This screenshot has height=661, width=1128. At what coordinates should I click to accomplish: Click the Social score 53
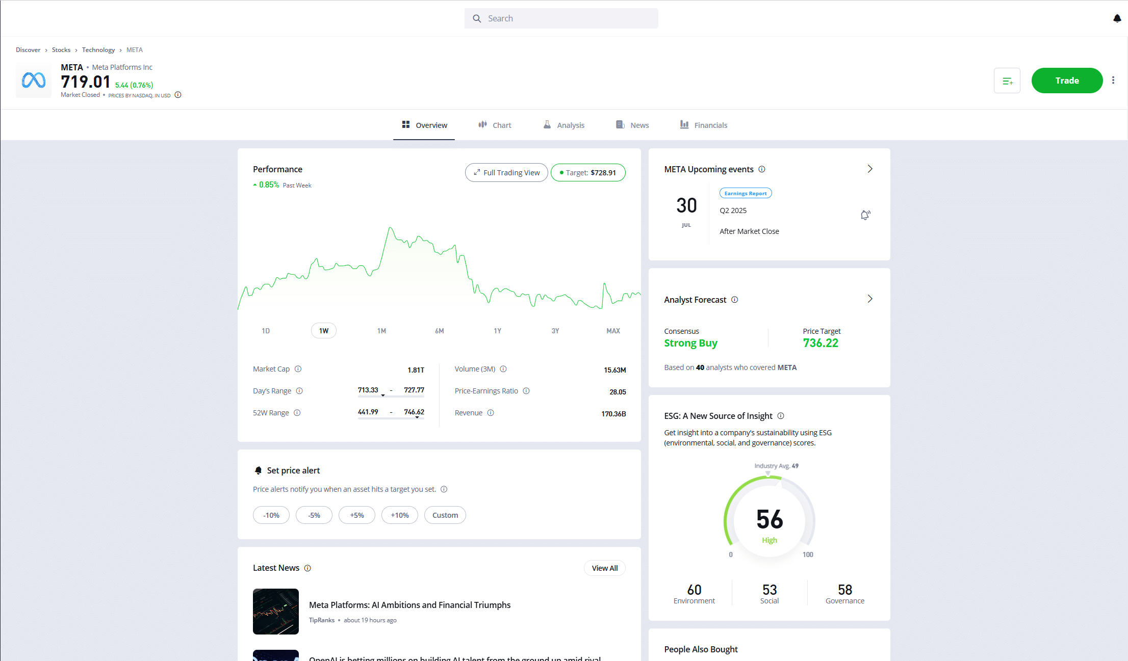[x=770, y=590]
